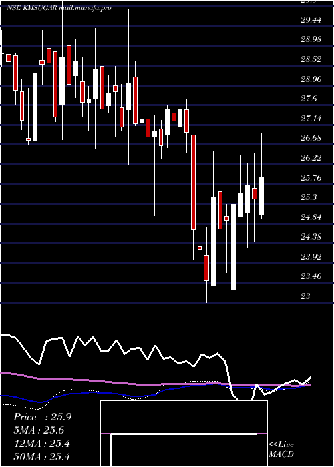This screenshot has height=467, width=334.
Task: Select the 26.68 price axis label
Action: [x=311, y=138]
